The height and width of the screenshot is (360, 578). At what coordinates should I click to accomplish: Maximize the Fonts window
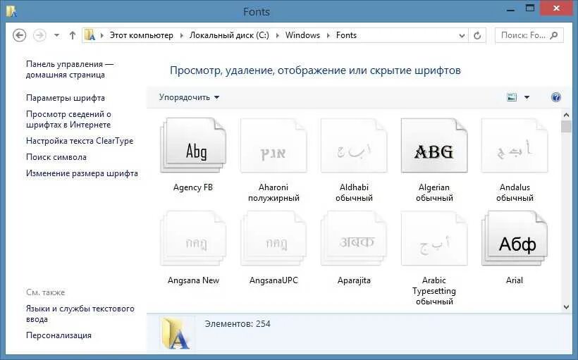[x=530, y=9]
